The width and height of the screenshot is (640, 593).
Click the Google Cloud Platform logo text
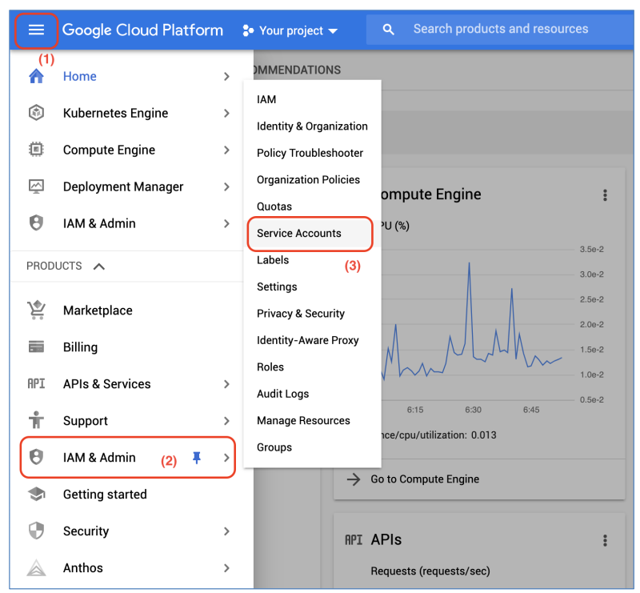142,30
